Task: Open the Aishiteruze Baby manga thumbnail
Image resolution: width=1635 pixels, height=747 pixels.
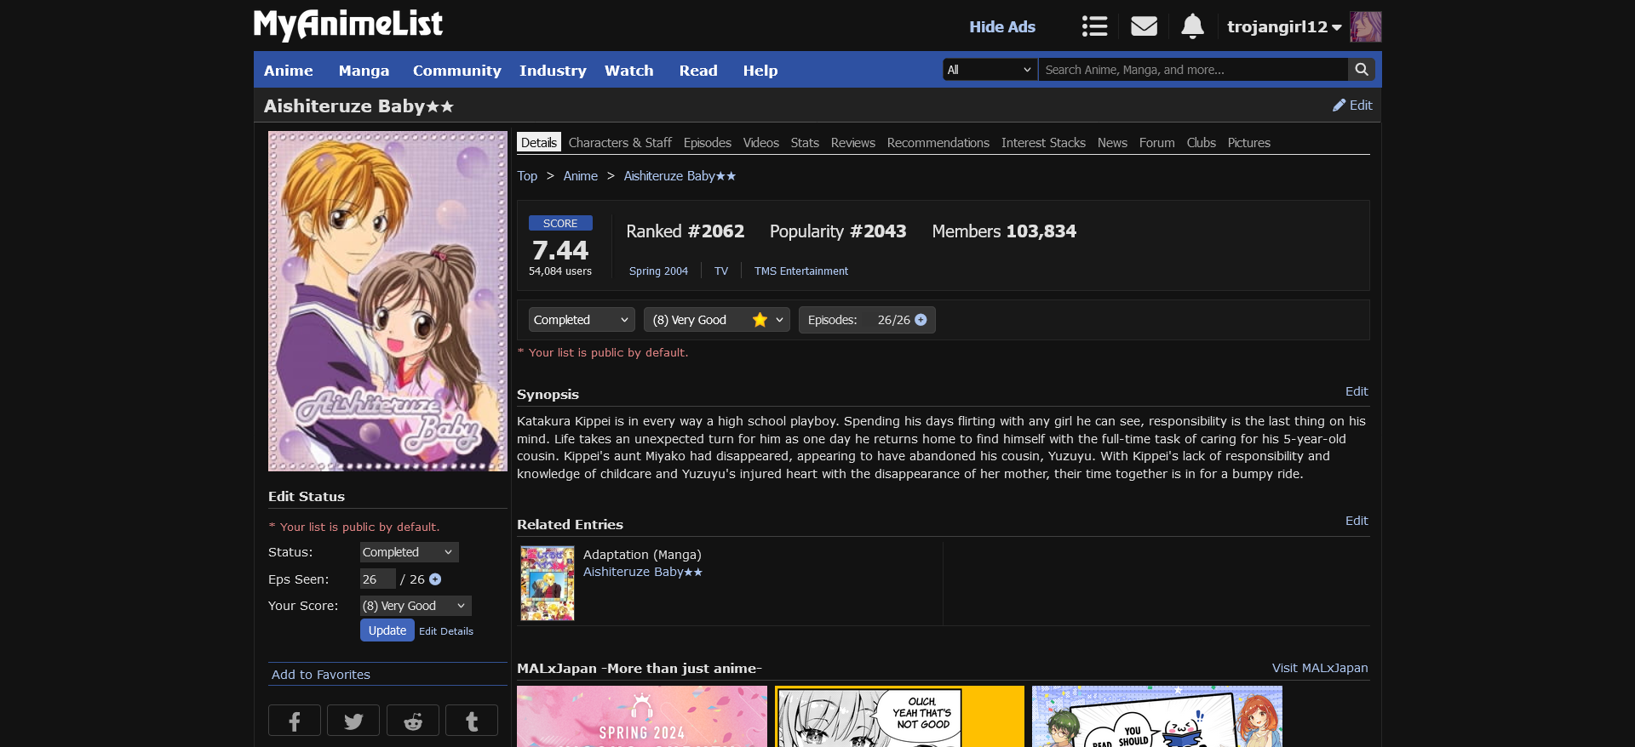Action: (x=548, y=584)
